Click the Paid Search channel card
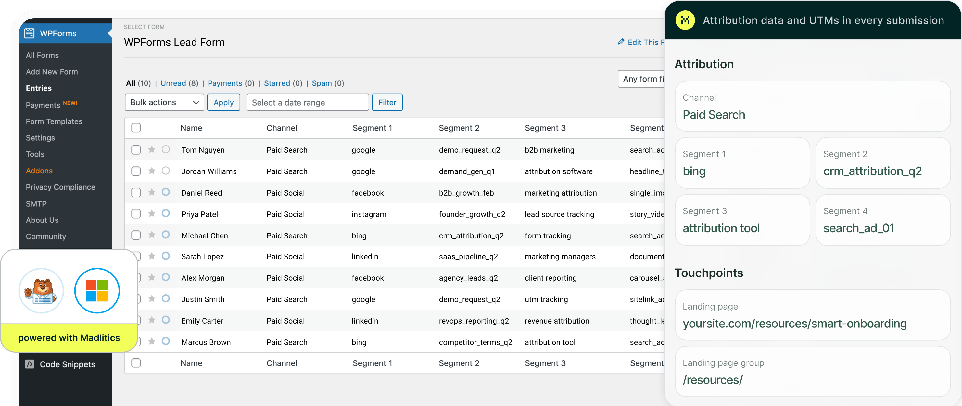This screenshot has height=406, width=962. [x=813, y=106]
